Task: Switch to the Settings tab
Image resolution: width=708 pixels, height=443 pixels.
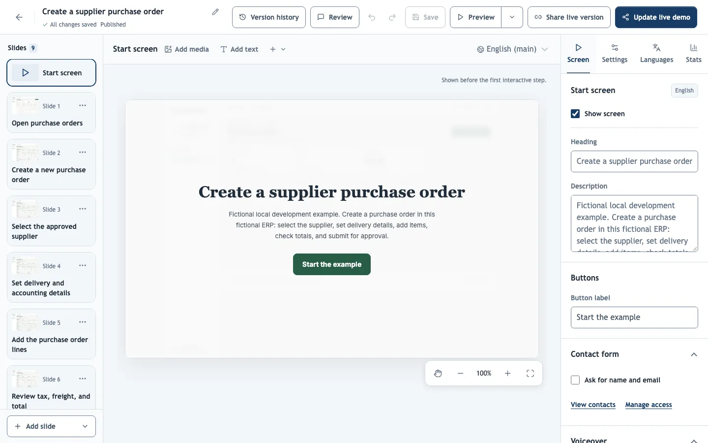Action: point(615,54)
